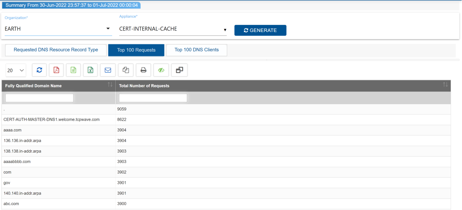Switch to Requested DNS Resource Record Type tab
462x210 pixels.
(56, 50)
